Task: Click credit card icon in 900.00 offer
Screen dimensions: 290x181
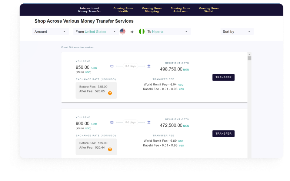Action: pos(112,122)
